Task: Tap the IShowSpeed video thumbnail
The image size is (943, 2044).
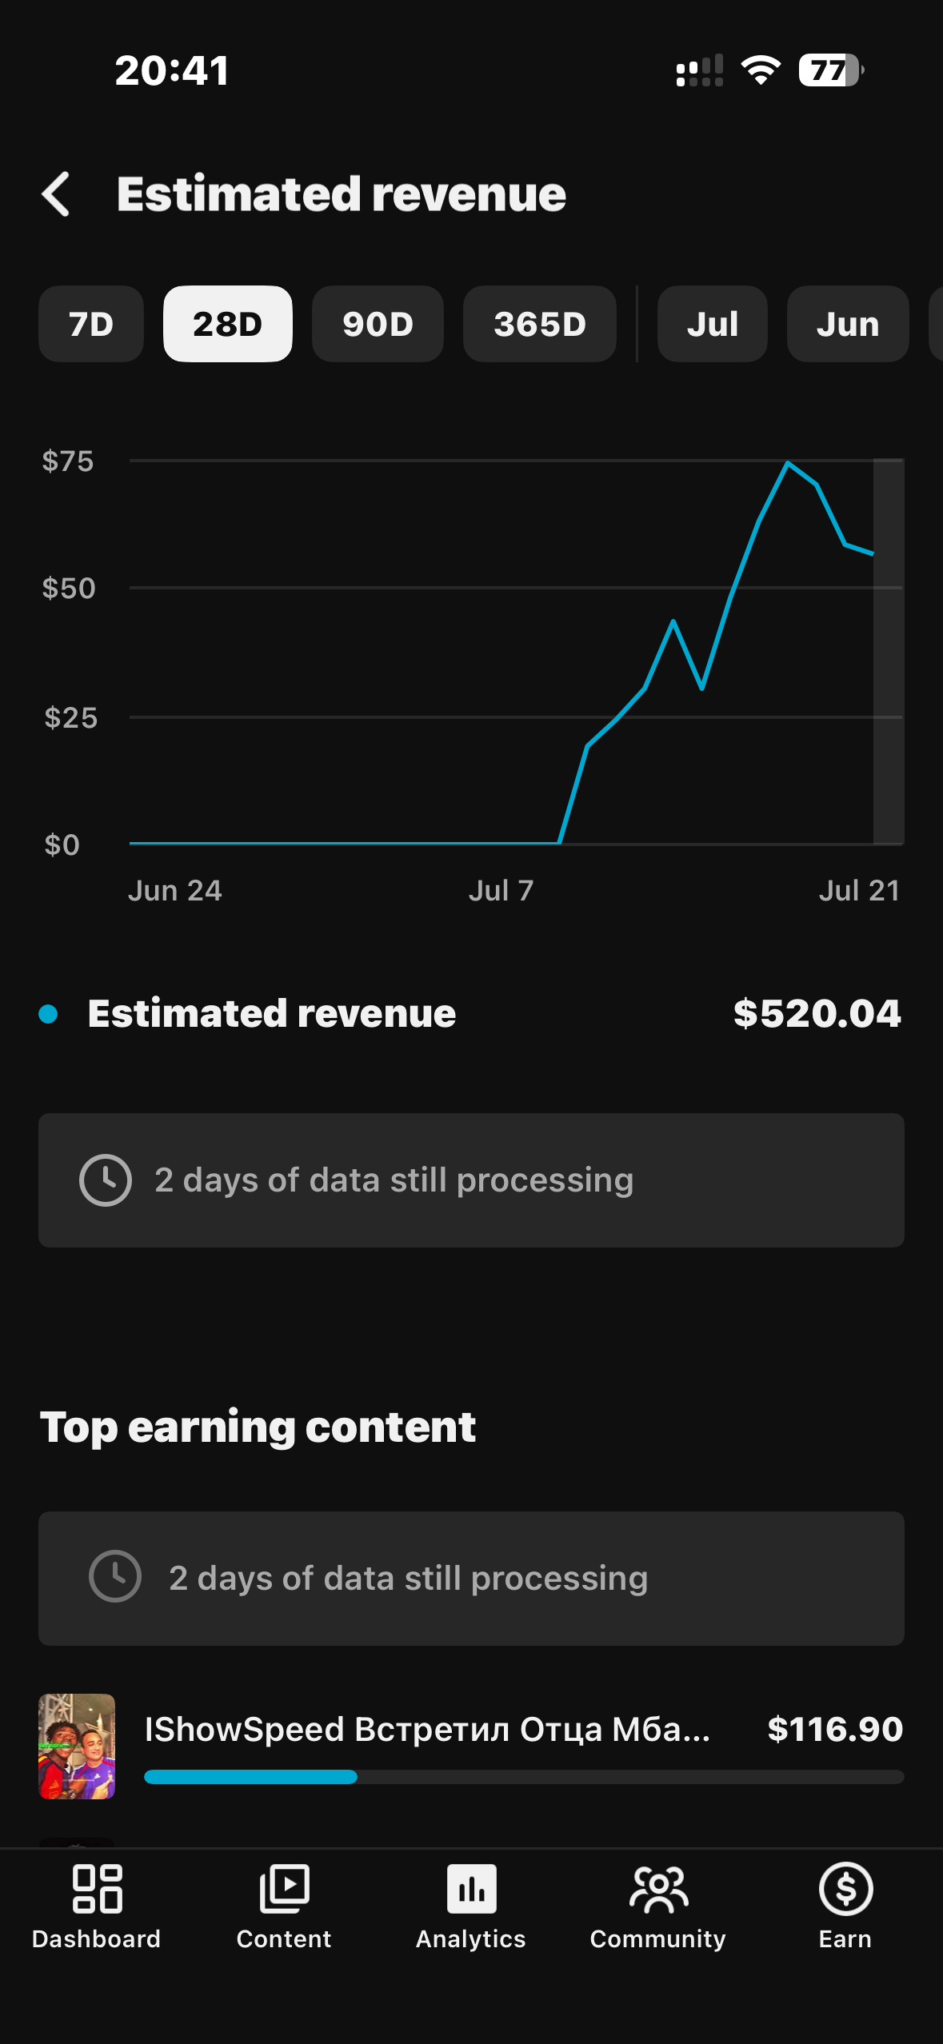Action: 77,1747
